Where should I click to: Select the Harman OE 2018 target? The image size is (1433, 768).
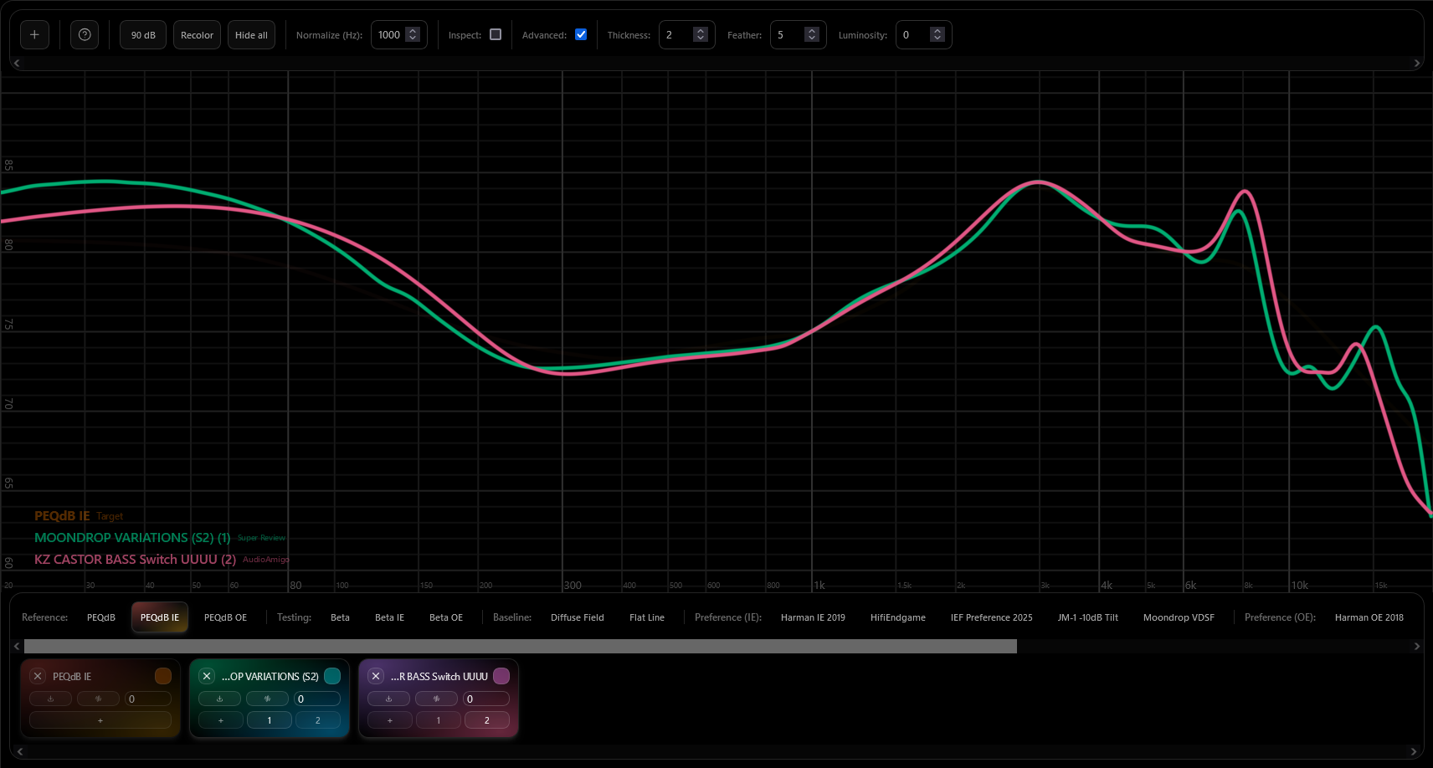point(1369,617)
